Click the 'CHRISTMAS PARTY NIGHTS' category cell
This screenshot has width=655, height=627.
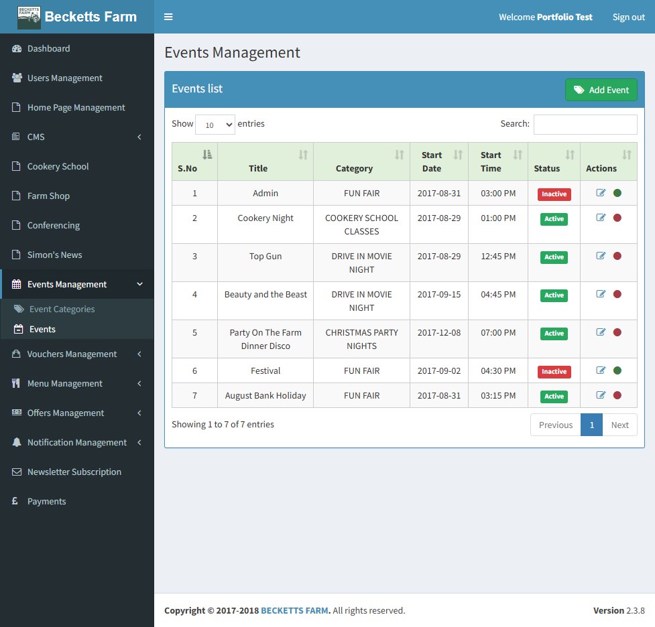(x=362, y=339)
